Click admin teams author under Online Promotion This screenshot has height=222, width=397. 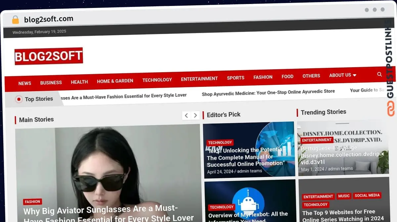250,171
